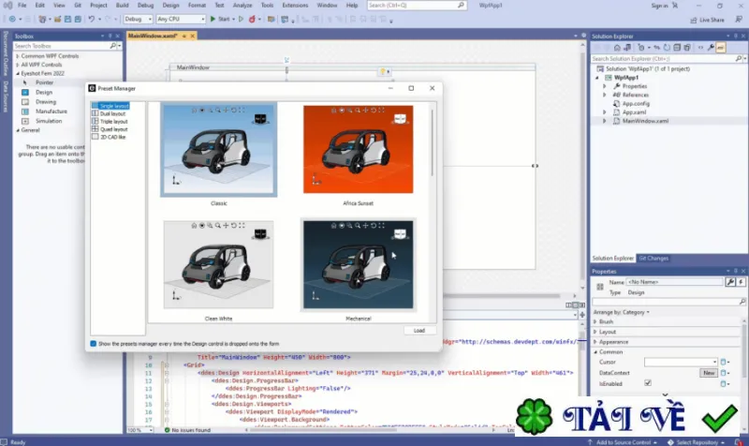Open the Build menu

coord(123,6)
